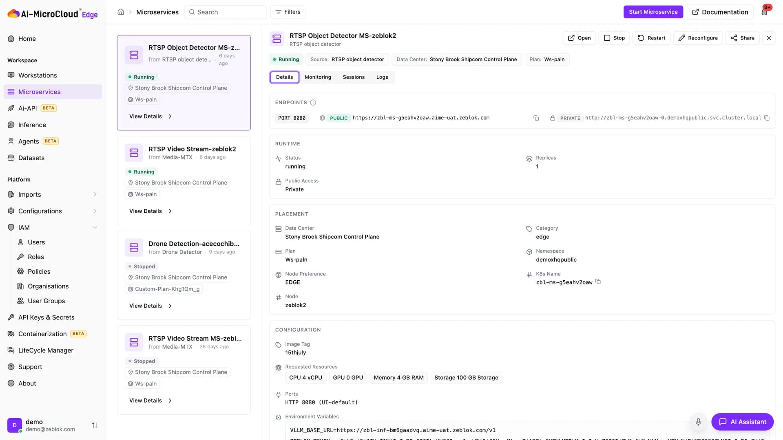Click the Storage 100 GB resource chip
This screenshot has width=783, height=440.
[x=466, y=378]
